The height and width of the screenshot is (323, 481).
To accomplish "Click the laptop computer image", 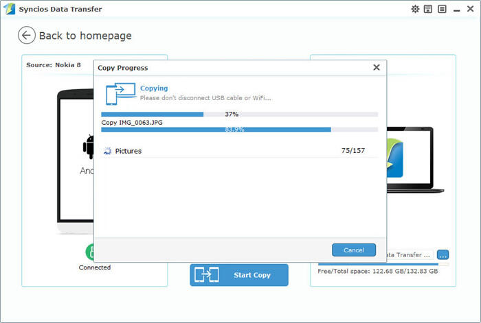I will click(x=414, y=160).
